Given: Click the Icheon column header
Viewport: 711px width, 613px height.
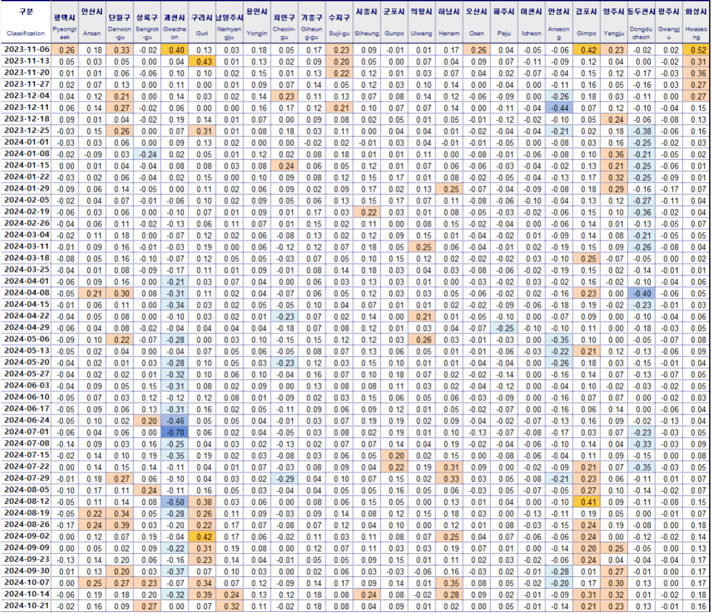Looking at the screenshot, I should 531,22.
